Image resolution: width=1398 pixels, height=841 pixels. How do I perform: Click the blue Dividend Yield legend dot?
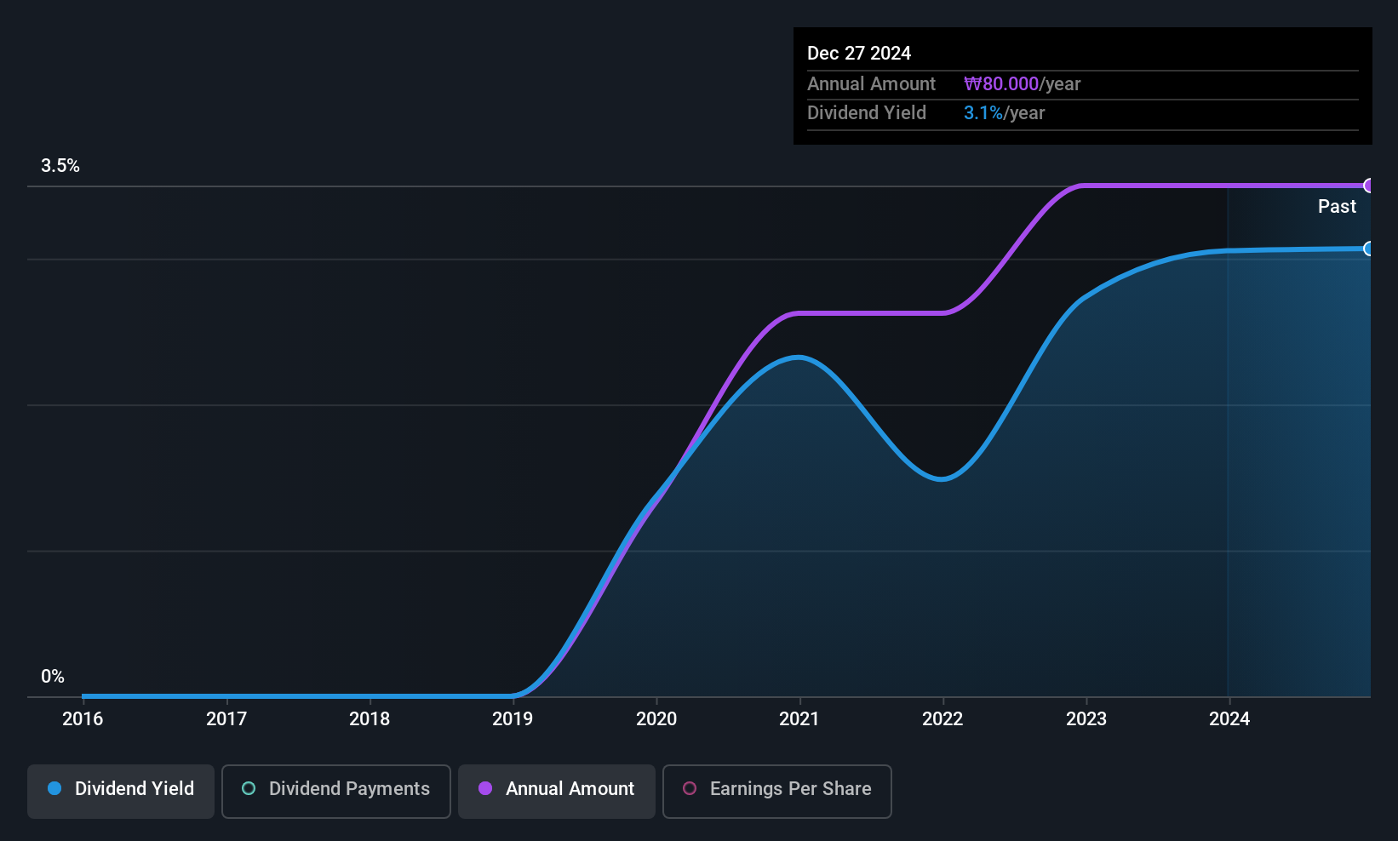(54, 788)
